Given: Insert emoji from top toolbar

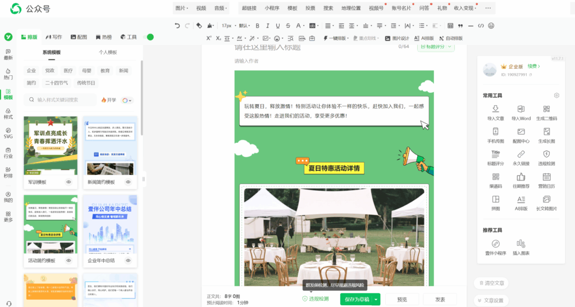Looking at the screenshot, I should 491,26.
